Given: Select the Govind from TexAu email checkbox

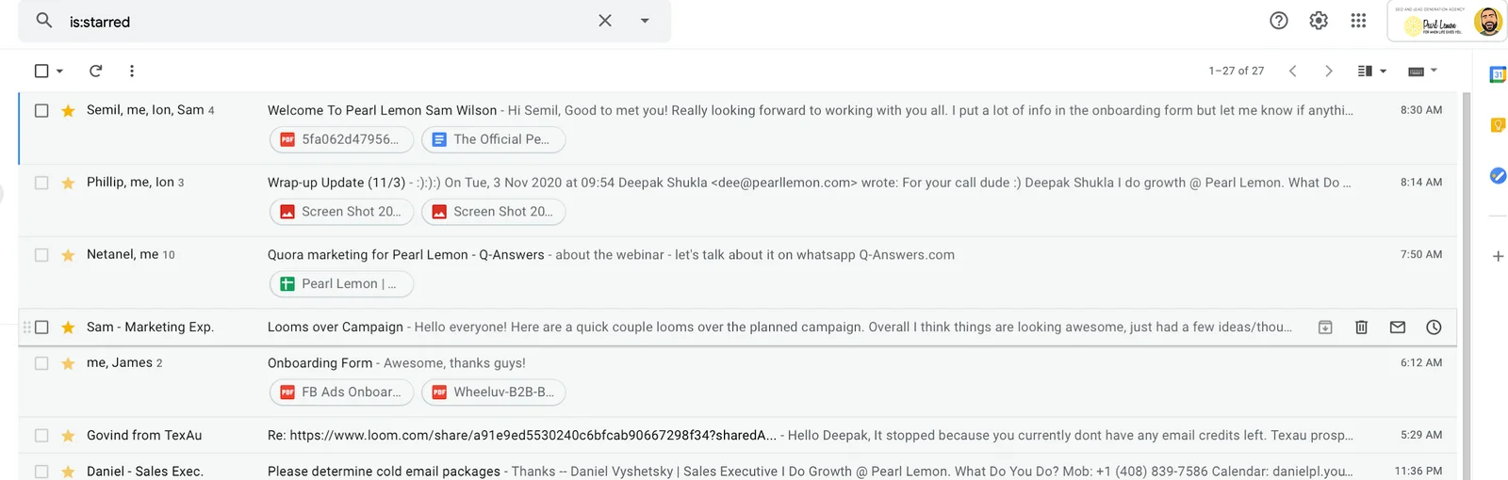Looking at the screenshot, I should point(41,436).
